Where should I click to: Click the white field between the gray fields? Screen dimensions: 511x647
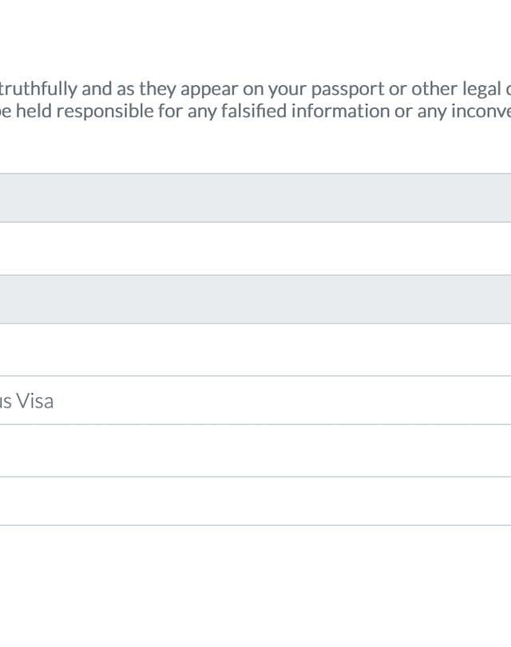(255, 248)
